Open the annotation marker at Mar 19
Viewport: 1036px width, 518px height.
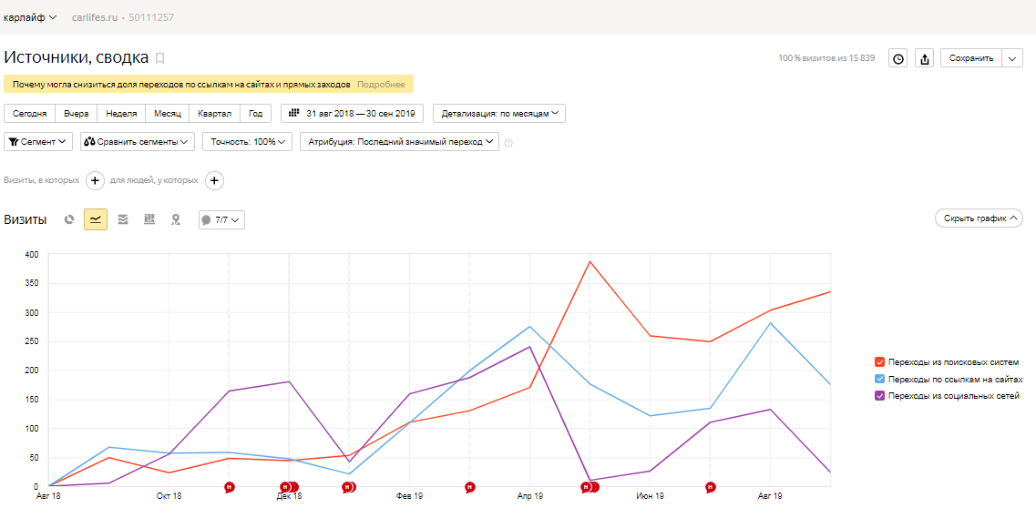pos(470,487)
